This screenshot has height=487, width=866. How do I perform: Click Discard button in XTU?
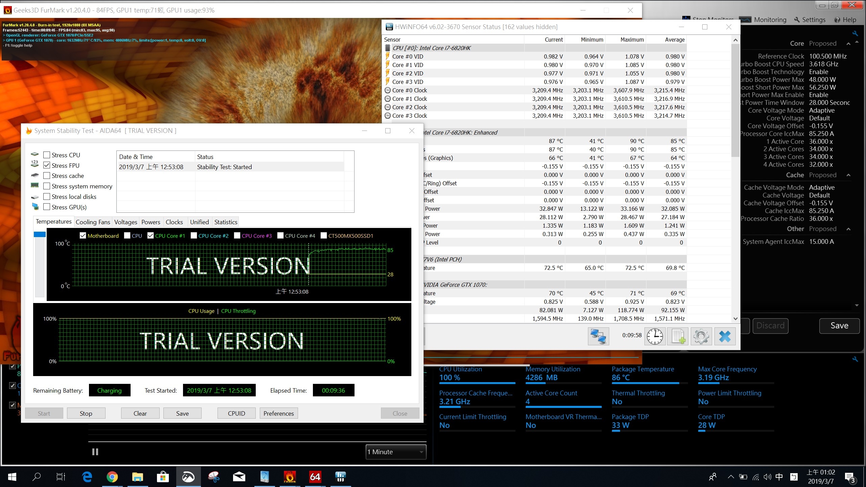point(770,326)
